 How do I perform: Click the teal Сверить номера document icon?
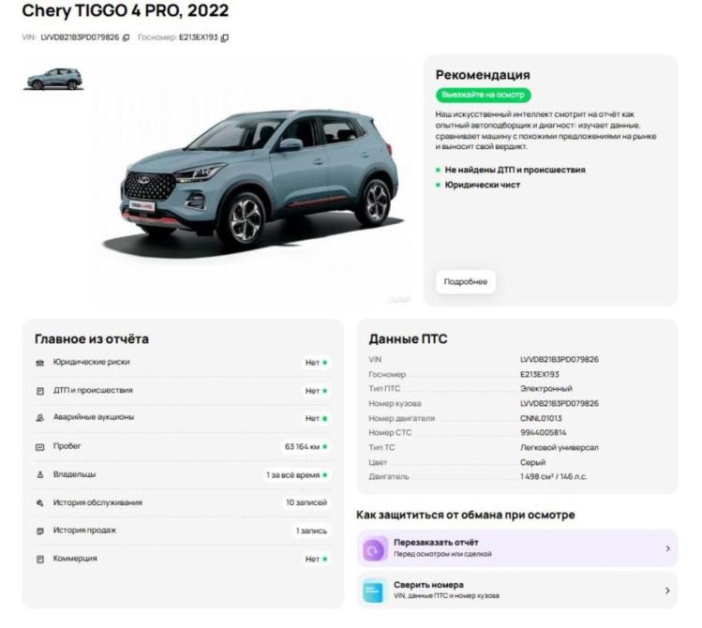(x=373, y=591)
